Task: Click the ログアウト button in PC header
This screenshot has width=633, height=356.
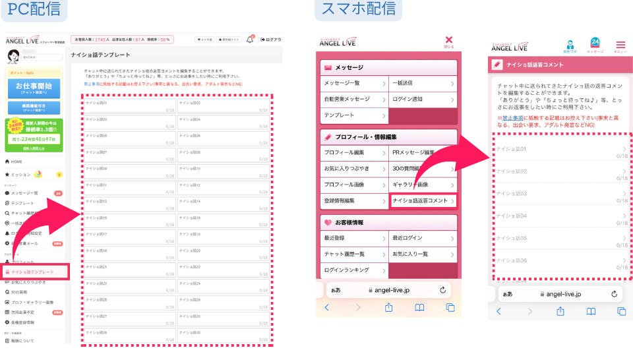Action: pos(270,40)
